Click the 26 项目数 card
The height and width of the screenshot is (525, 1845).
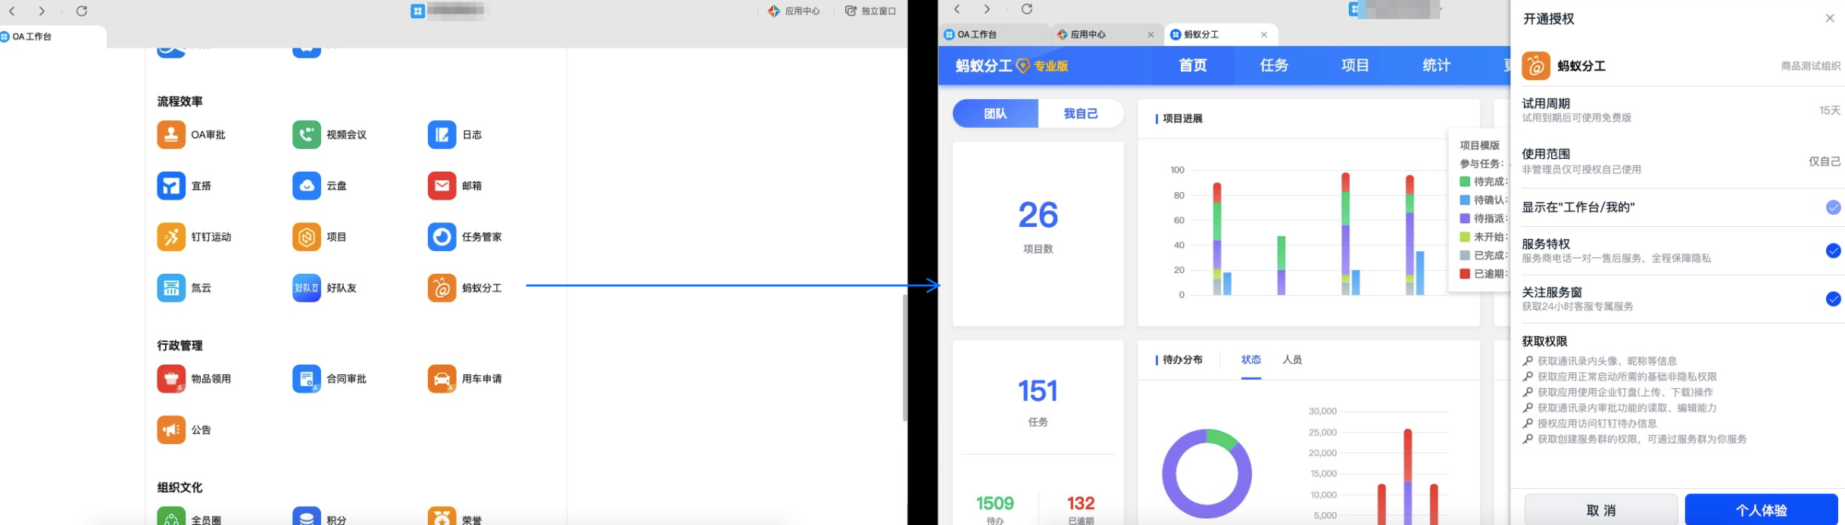click(x=1038, y=234)
